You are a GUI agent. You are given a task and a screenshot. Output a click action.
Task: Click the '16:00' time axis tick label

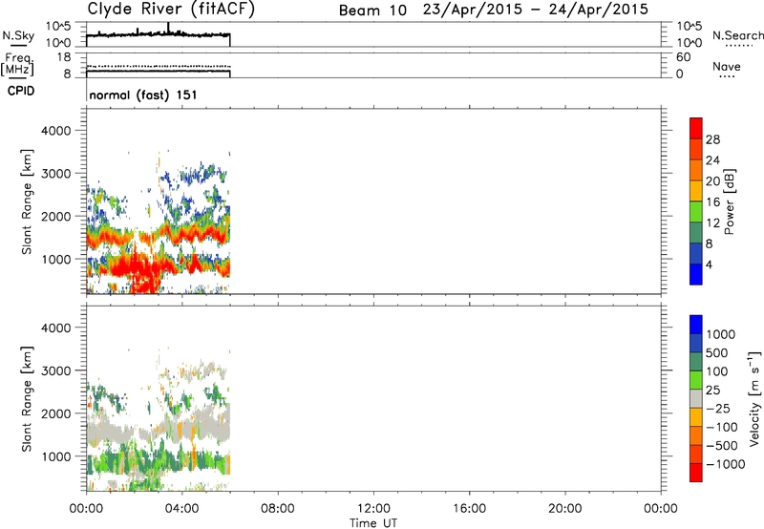click(x=469, y=509)
